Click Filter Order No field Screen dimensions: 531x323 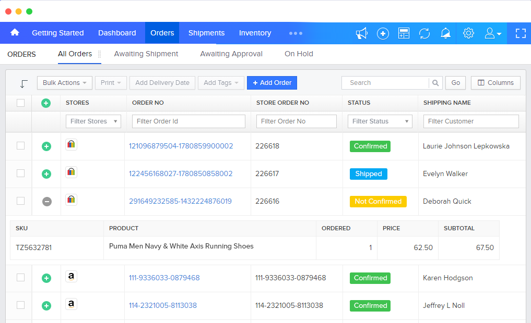297,121
